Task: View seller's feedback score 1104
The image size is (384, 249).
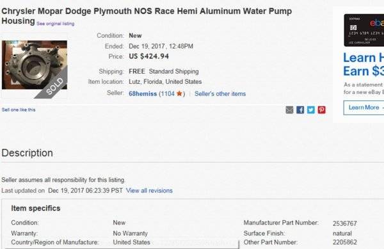Action: 168,93
